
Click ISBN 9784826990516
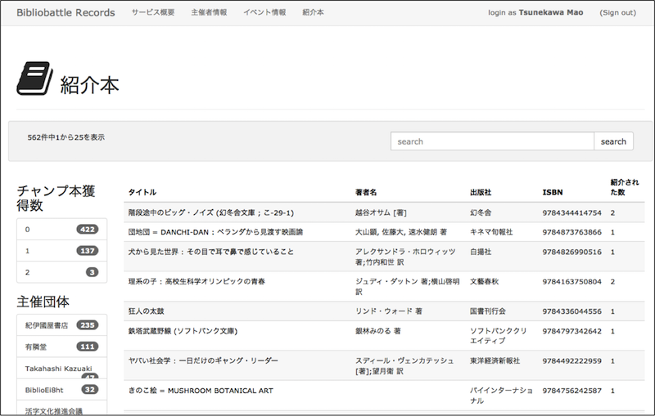[571, 252]
